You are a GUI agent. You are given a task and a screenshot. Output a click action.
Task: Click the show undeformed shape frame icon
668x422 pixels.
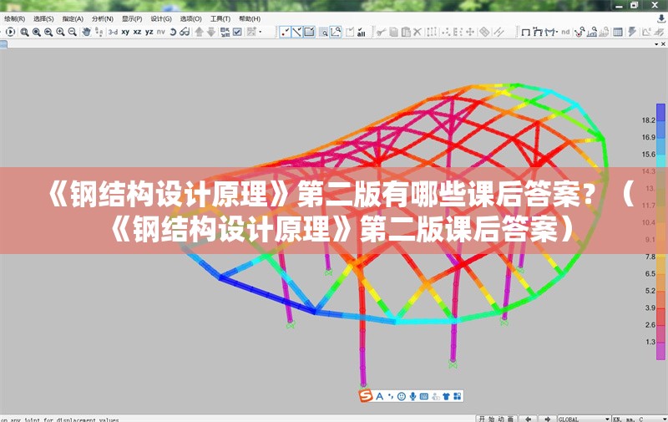coord(526,32)
